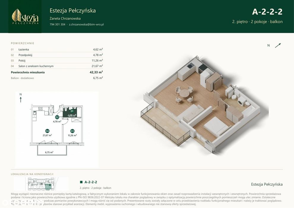Click the total area value "42,33 m²"

96,72
